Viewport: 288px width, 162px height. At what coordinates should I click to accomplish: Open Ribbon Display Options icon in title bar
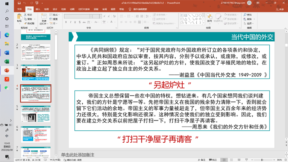(x=258, y=3)
